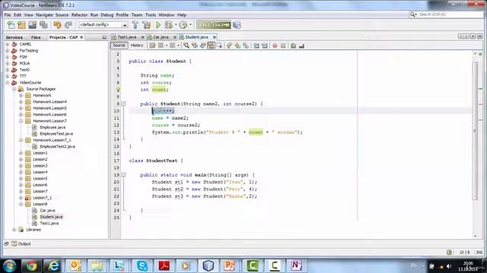Image resolution: width=487 pixels, height=273 pixels.
Task: Click the Shift Line Left icon
Action: click(256, 45)
